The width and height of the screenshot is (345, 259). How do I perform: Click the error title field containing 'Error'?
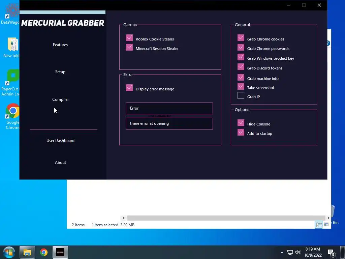(169, 108)
